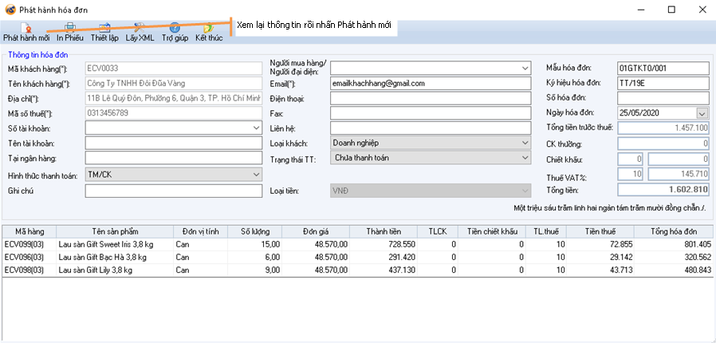Click Thành tiền cell 291.420
The height and width of the screenshot is (343, 716).
click(385, 257)
